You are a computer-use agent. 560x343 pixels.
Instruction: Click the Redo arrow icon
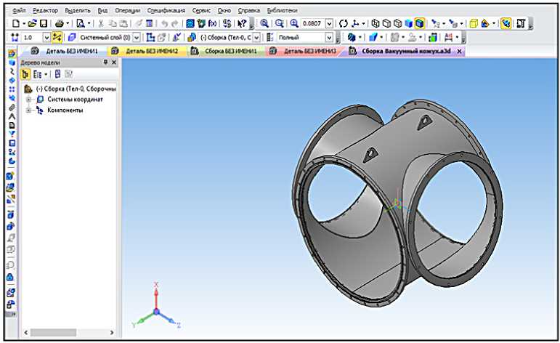(175, 23)
